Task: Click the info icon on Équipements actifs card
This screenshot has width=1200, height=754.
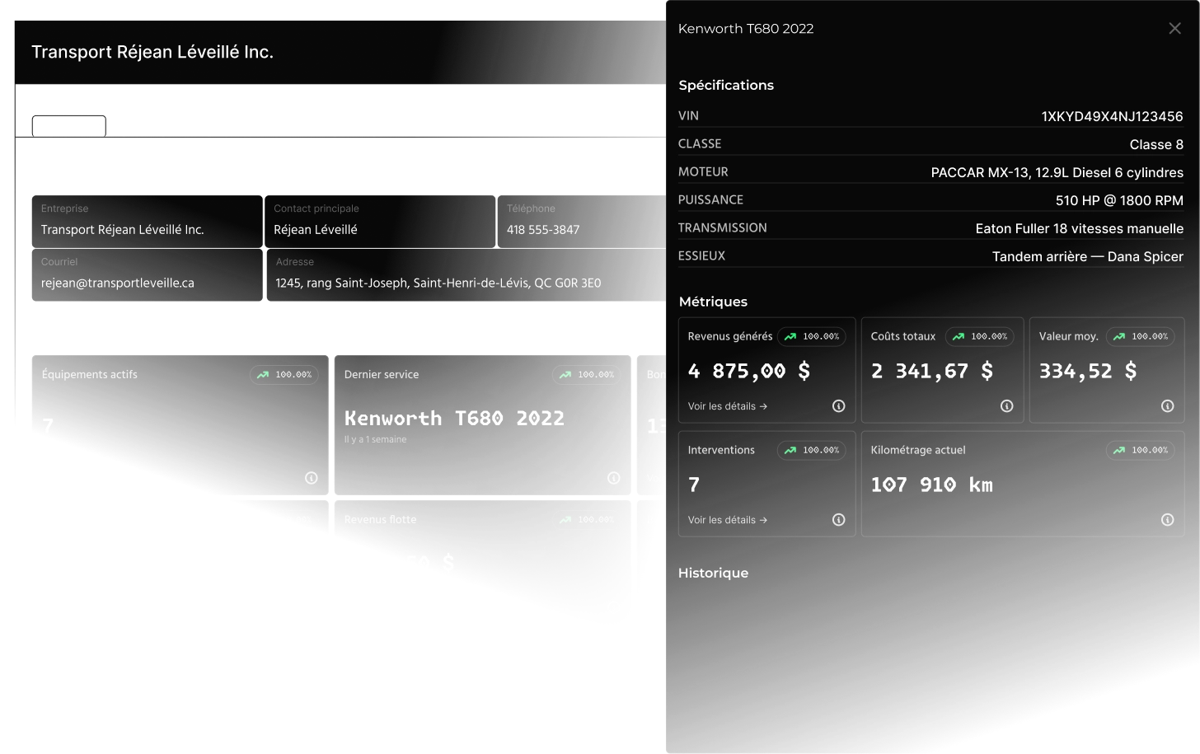Action: pos(311,478)
